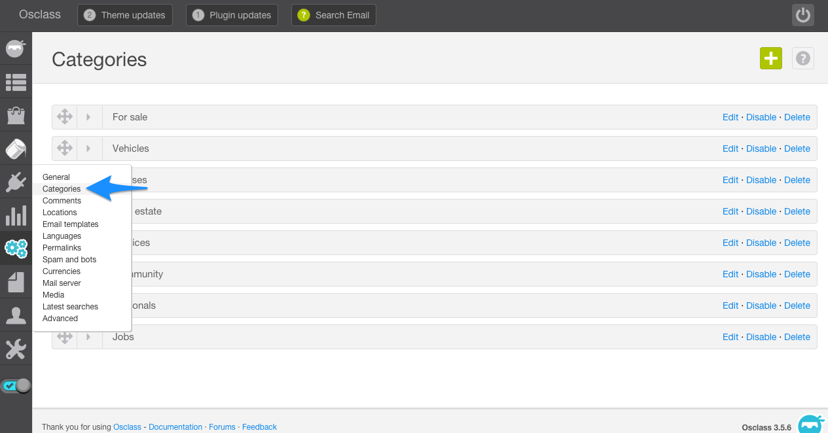Screen dimensions: 828x433
Task: Open the Pages sidebar icon
Action: coord(16,282)
